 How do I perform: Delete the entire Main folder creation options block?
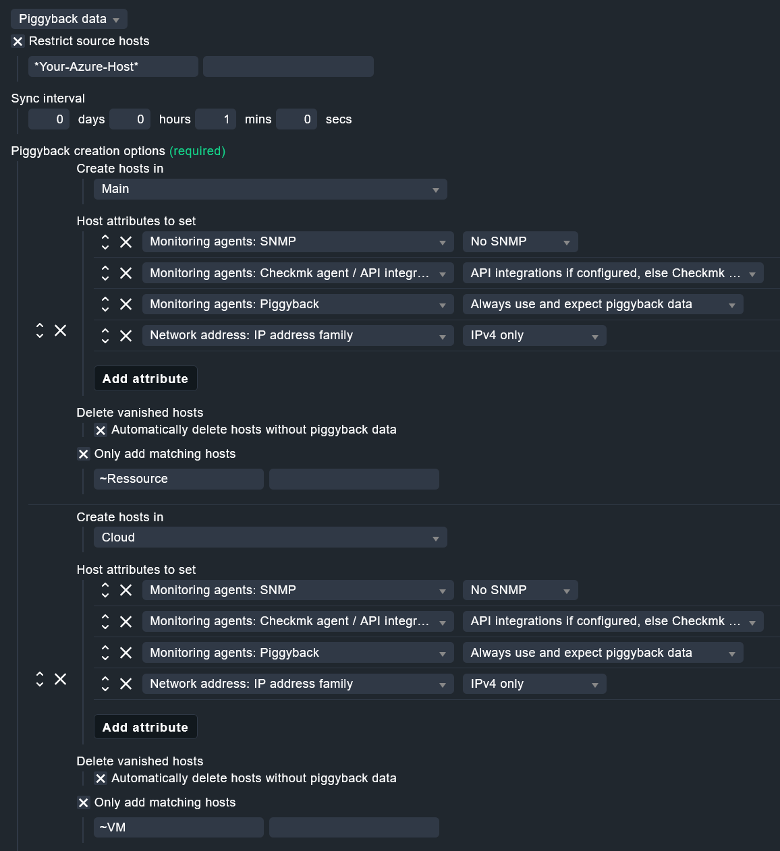point(61,330)
